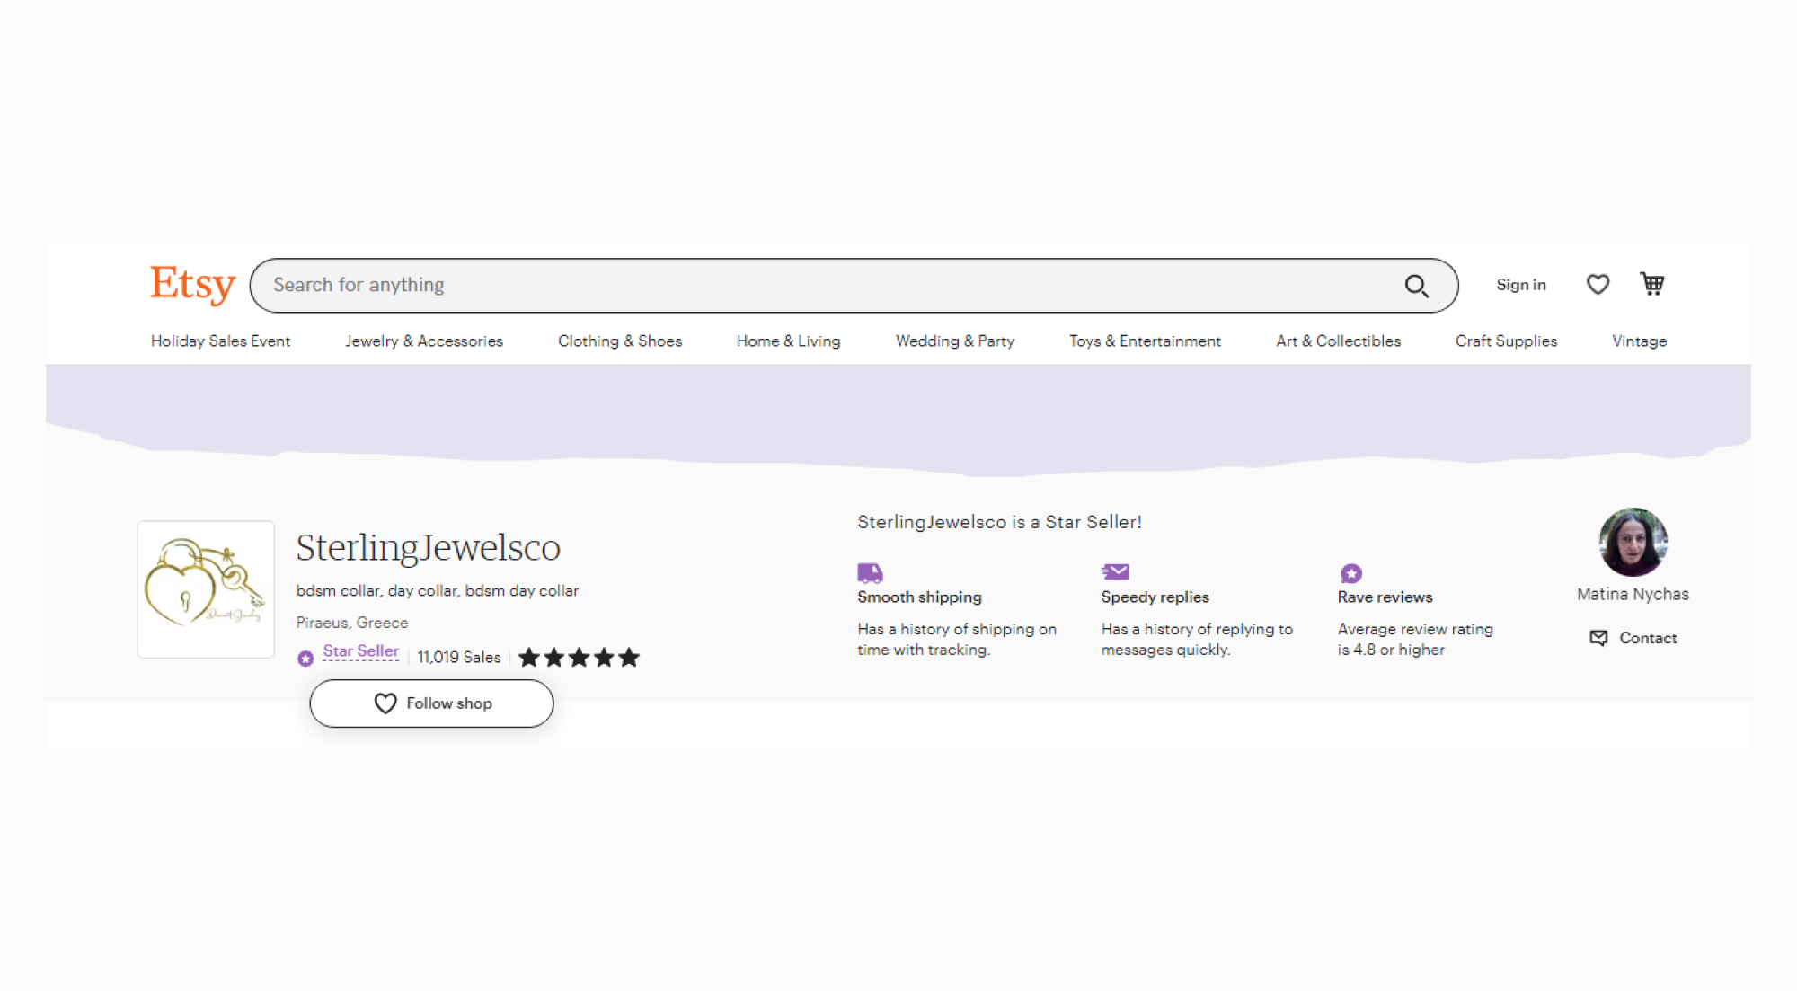Click the heart icon in Follow shop
1797x991 pixels.
coord(385,703)
